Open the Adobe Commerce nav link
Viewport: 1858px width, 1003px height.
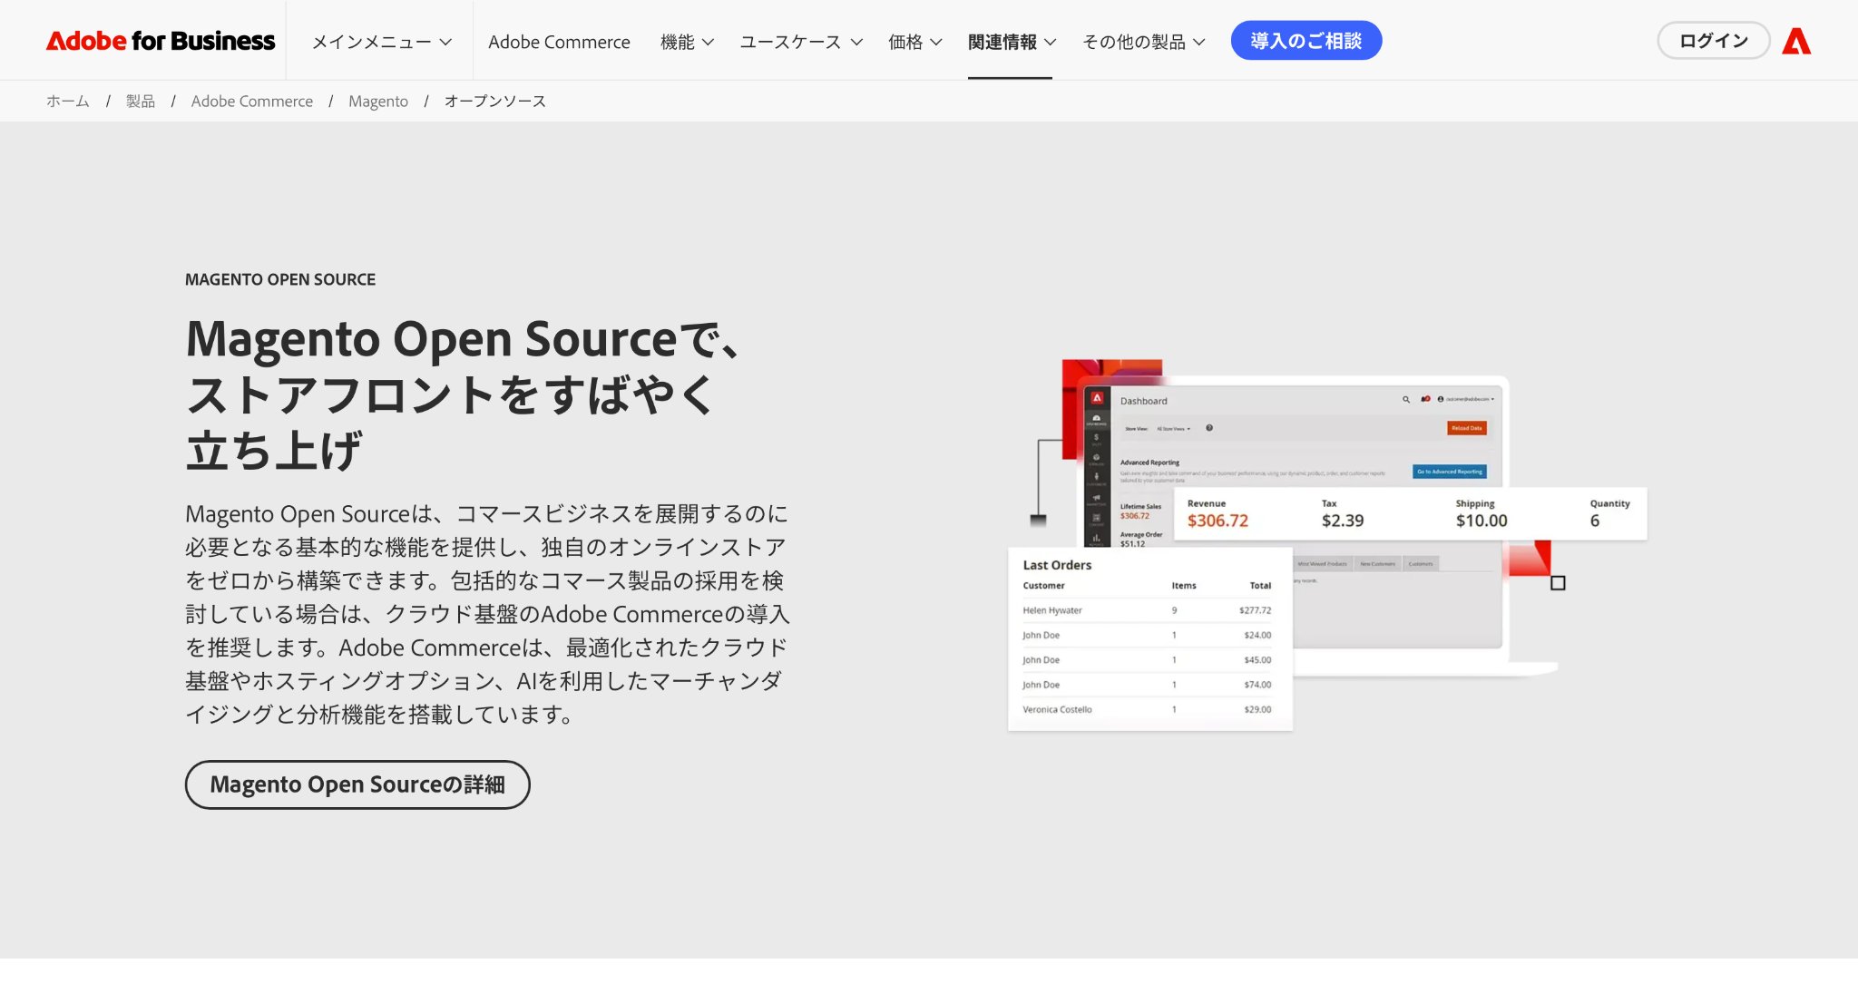point(559,42)
